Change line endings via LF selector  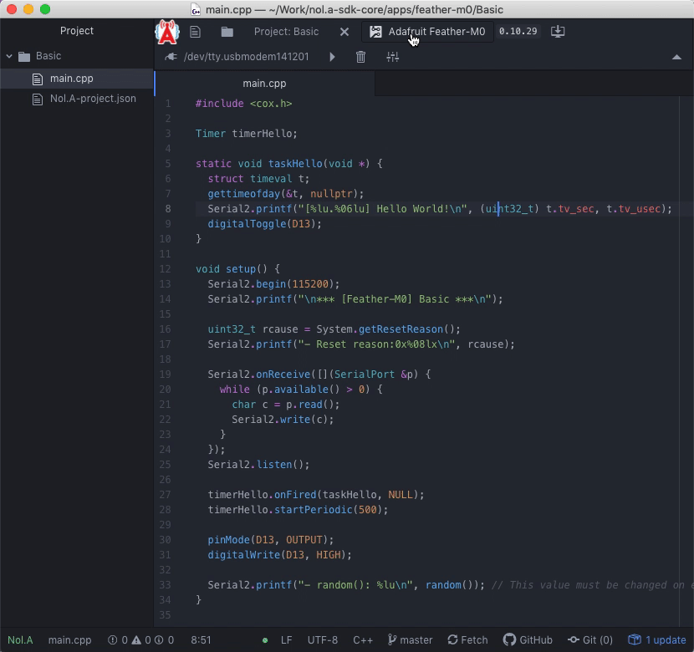tap(286, 640)
